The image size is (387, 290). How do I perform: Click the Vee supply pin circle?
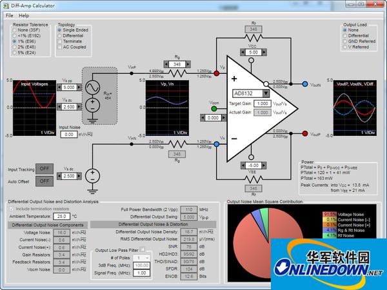pos(251,157)
